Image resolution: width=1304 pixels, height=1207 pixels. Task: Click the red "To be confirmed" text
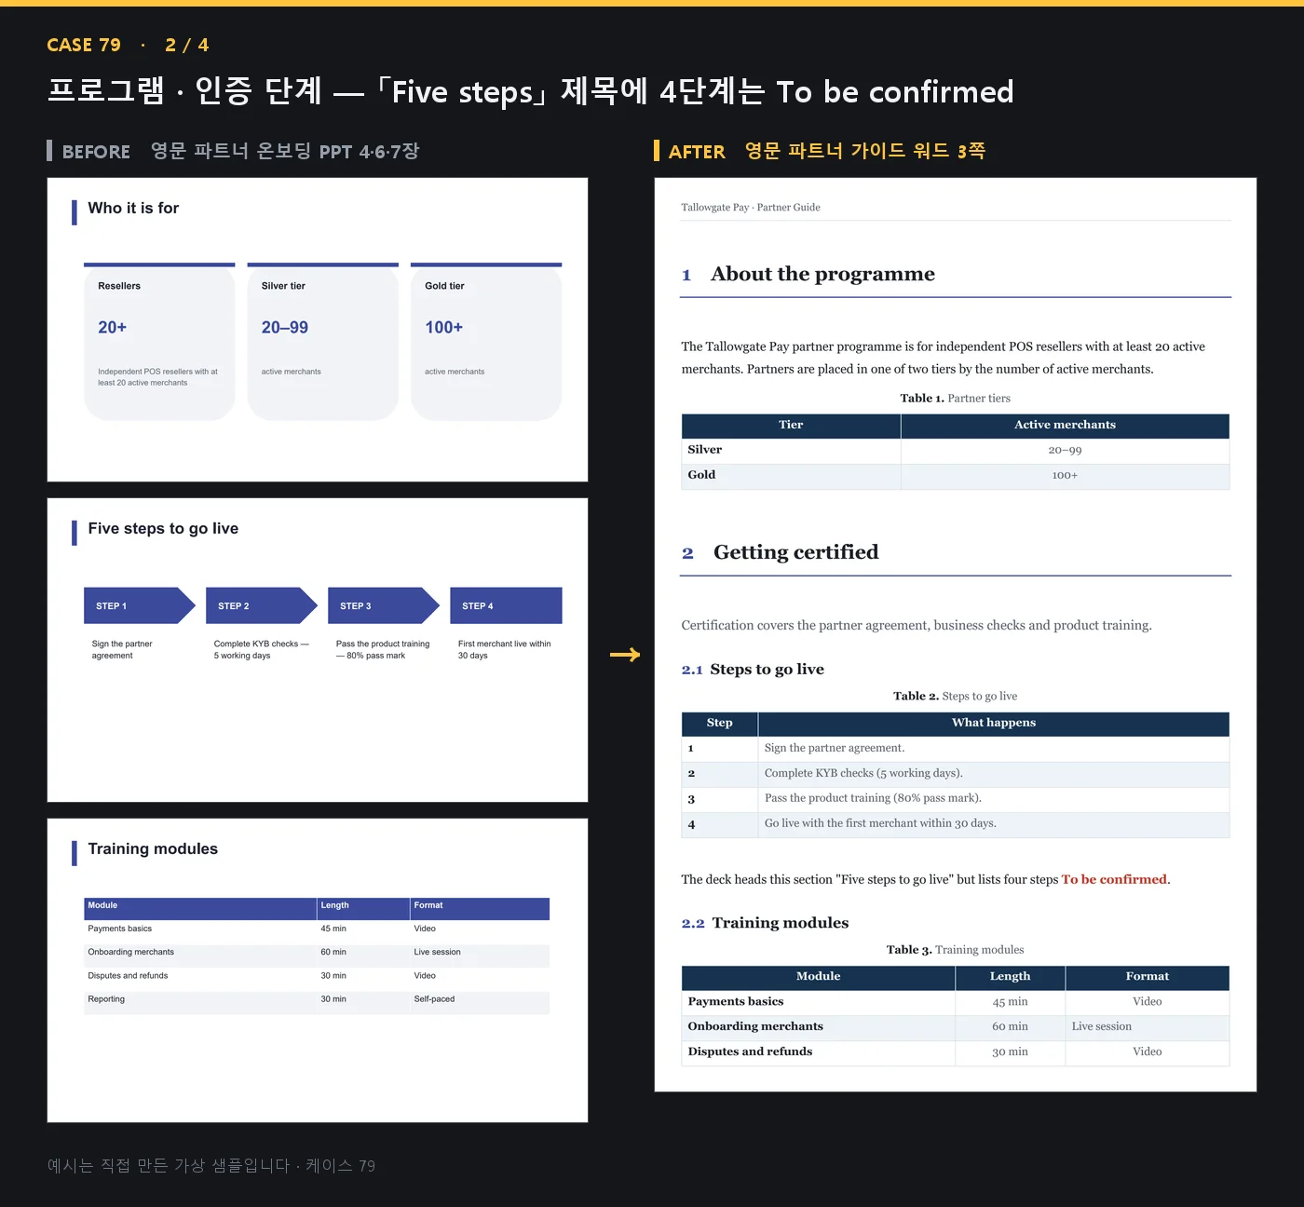click(1114, 879)
